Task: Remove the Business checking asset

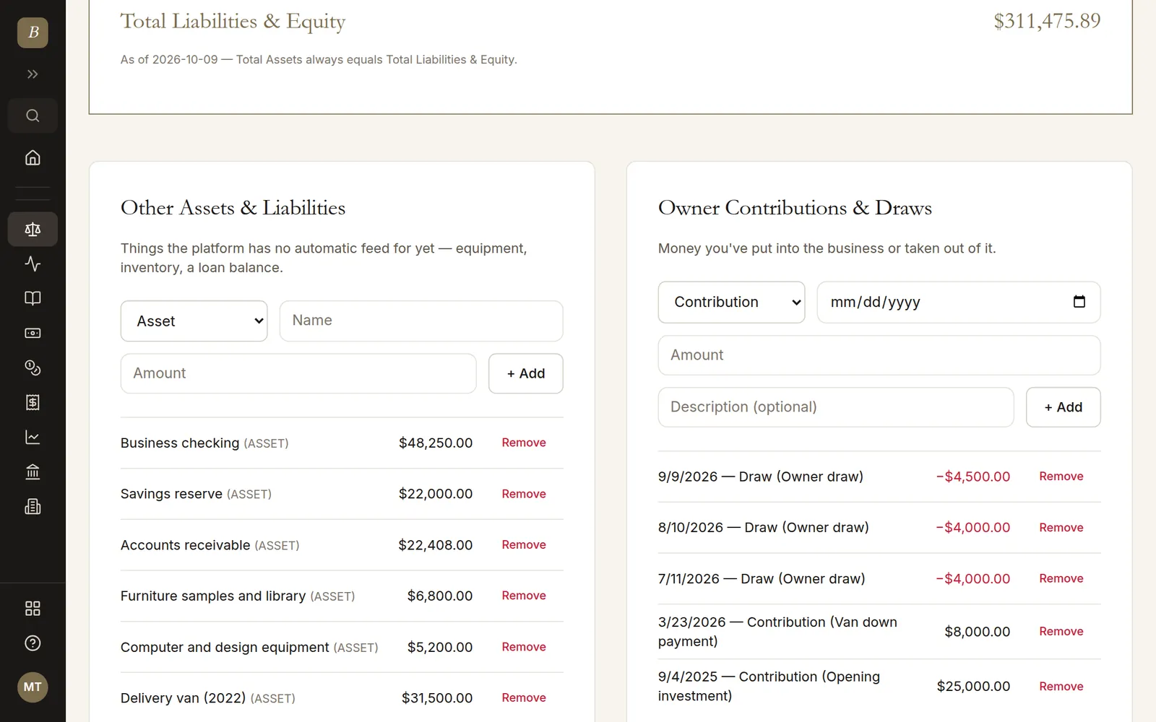Action: point(524,443)
